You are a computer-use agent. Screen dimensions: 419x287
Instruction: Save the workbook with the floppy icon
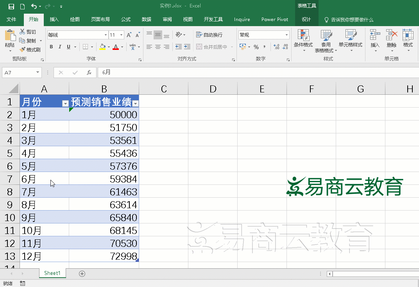coord(11,6)
